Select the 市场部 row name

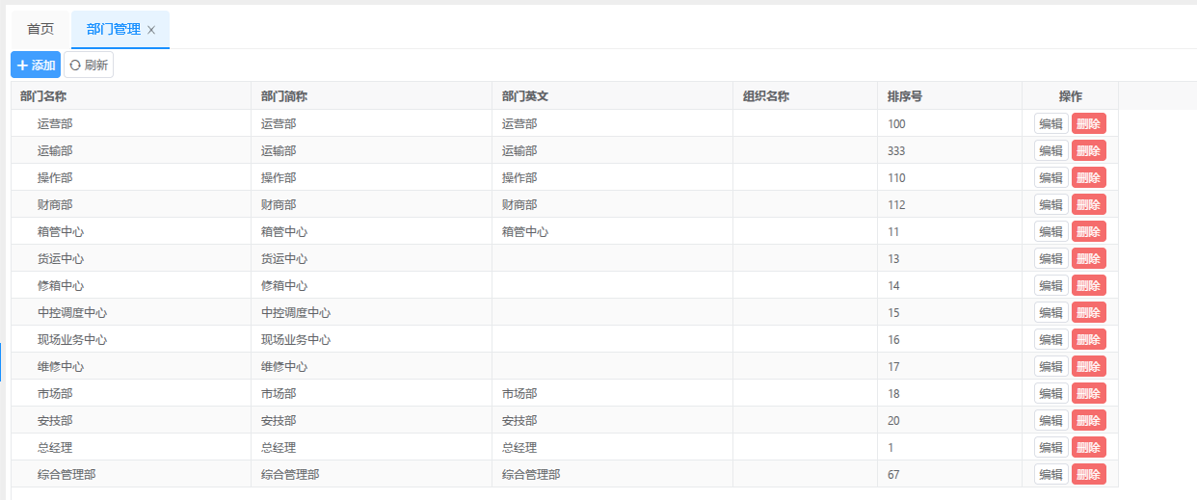pyautogui.click(x=55, y=393)
